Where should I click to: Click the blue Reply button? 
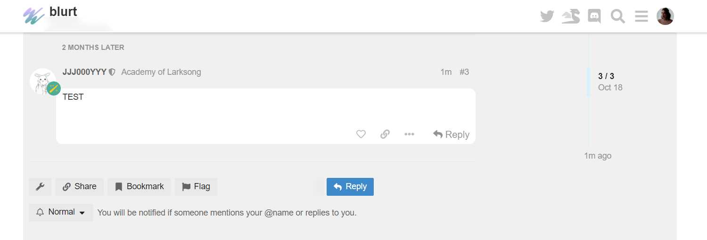[350, 187]
